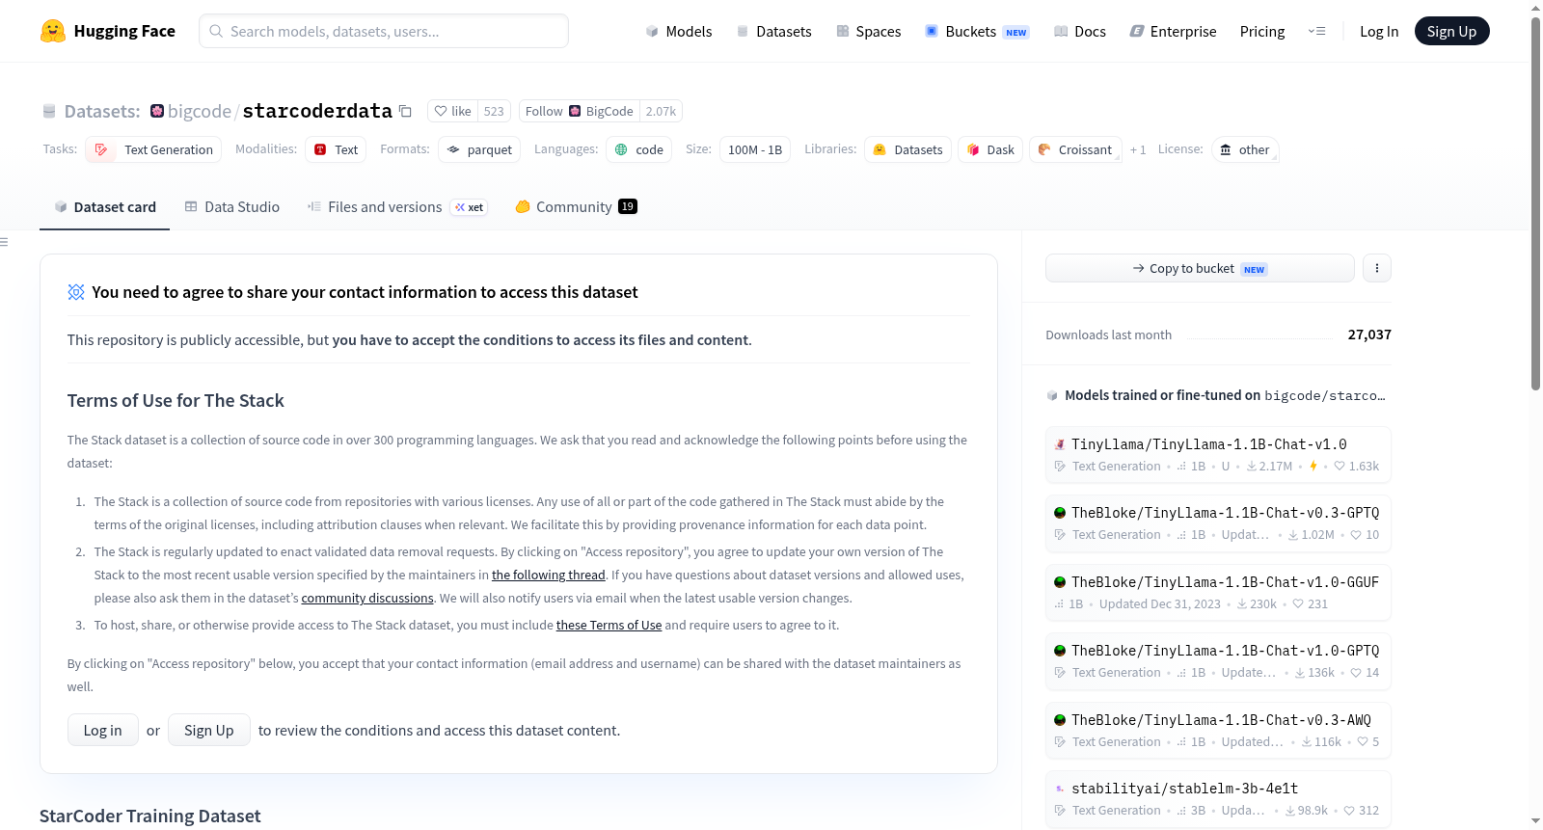Open the community discussions link
This screenshot has width=1543, height=830.
[367, 598]
